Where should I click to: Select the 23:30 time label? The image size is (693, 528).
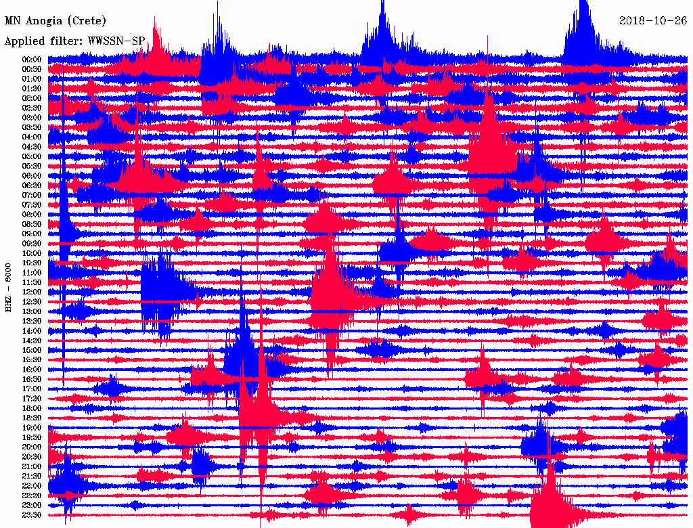click(32, 515)
